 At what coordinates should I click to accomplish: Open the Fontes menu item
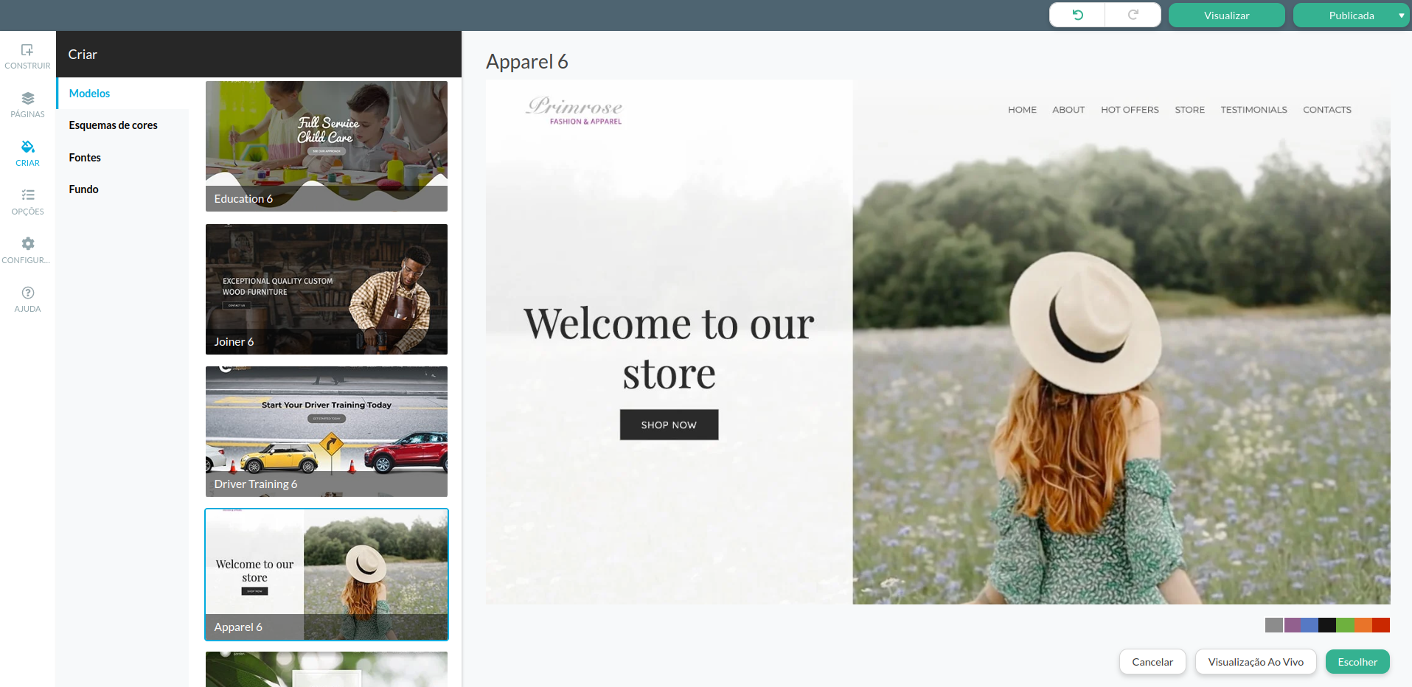click(85, 158)
